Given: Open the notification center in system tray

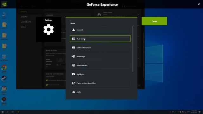Looking at the screenshot, I should pyautogui.click(x=200, y=112).
